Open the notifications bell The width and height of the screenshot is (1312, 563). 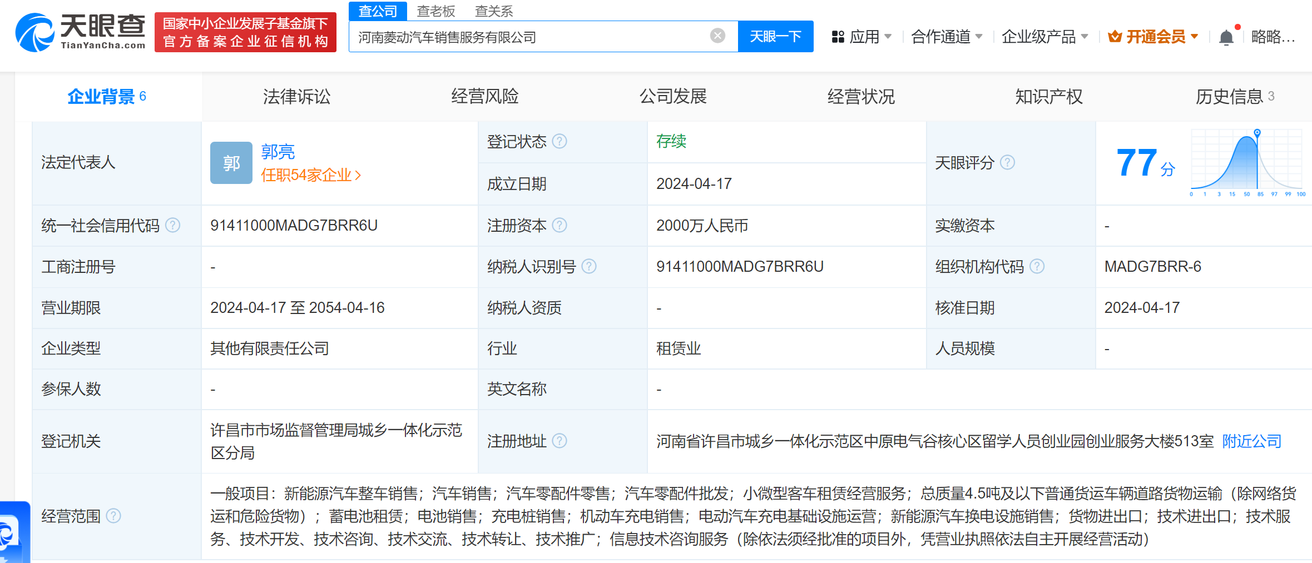point(1226,37)
